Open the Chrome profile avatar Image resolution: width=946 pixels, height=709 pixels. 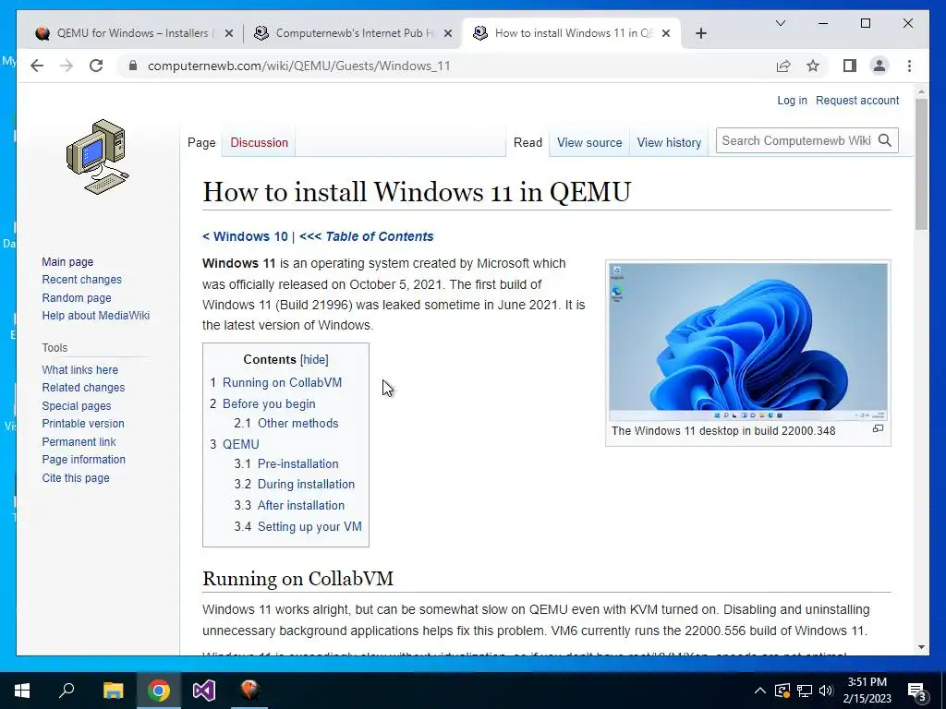[879, 66]
